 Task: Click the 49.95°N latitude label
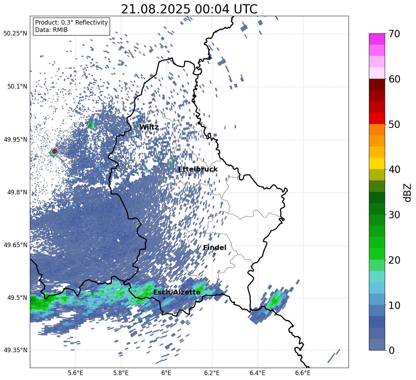click(15, 139)
